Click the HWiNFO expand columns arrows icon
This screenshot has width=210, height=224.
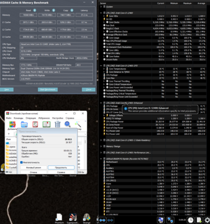(x=102, y=220)
